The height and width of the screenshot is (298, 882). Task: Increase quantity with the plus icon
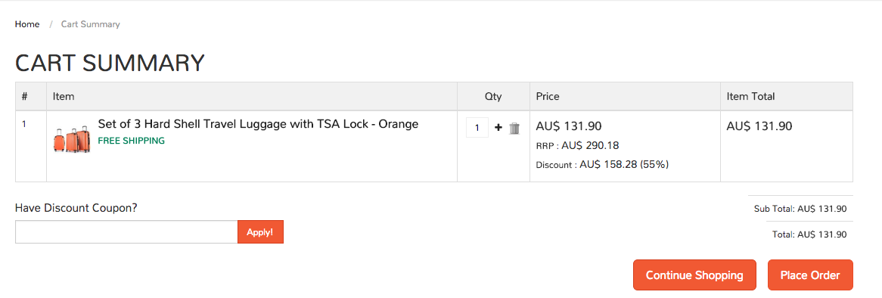pos(498,128)
